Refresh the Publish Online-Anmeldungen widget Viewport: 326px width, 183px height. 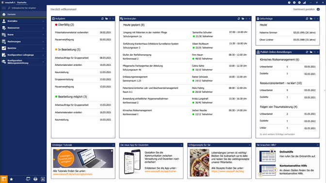click(x=307, y=52)
